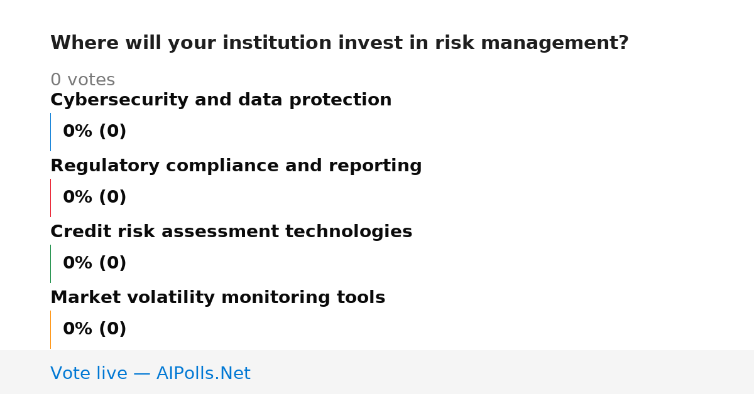Click the 0 votes total counter

coord(82,80)
